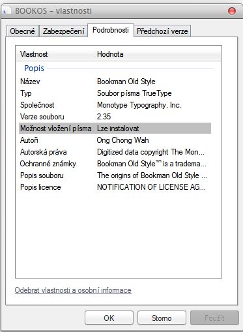Select the Verze souboru label
Viewport: 243px width, 332px height.
click(42, 117)
